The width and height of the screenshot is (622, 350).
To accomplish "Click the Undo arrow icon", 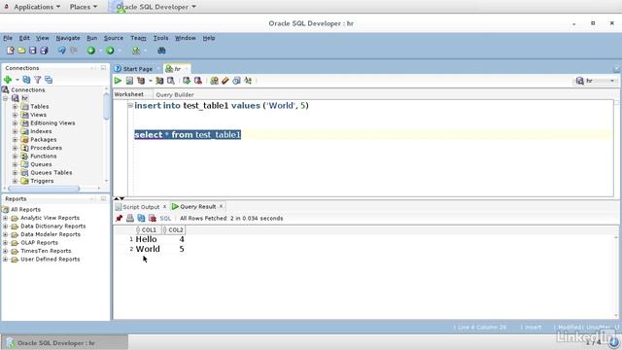I will 61,51.
